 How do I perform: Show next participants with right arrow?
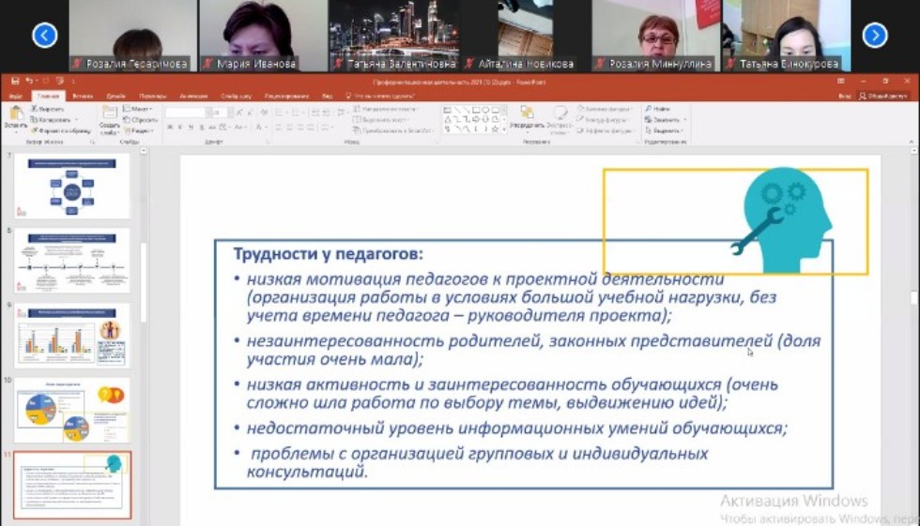875,35
